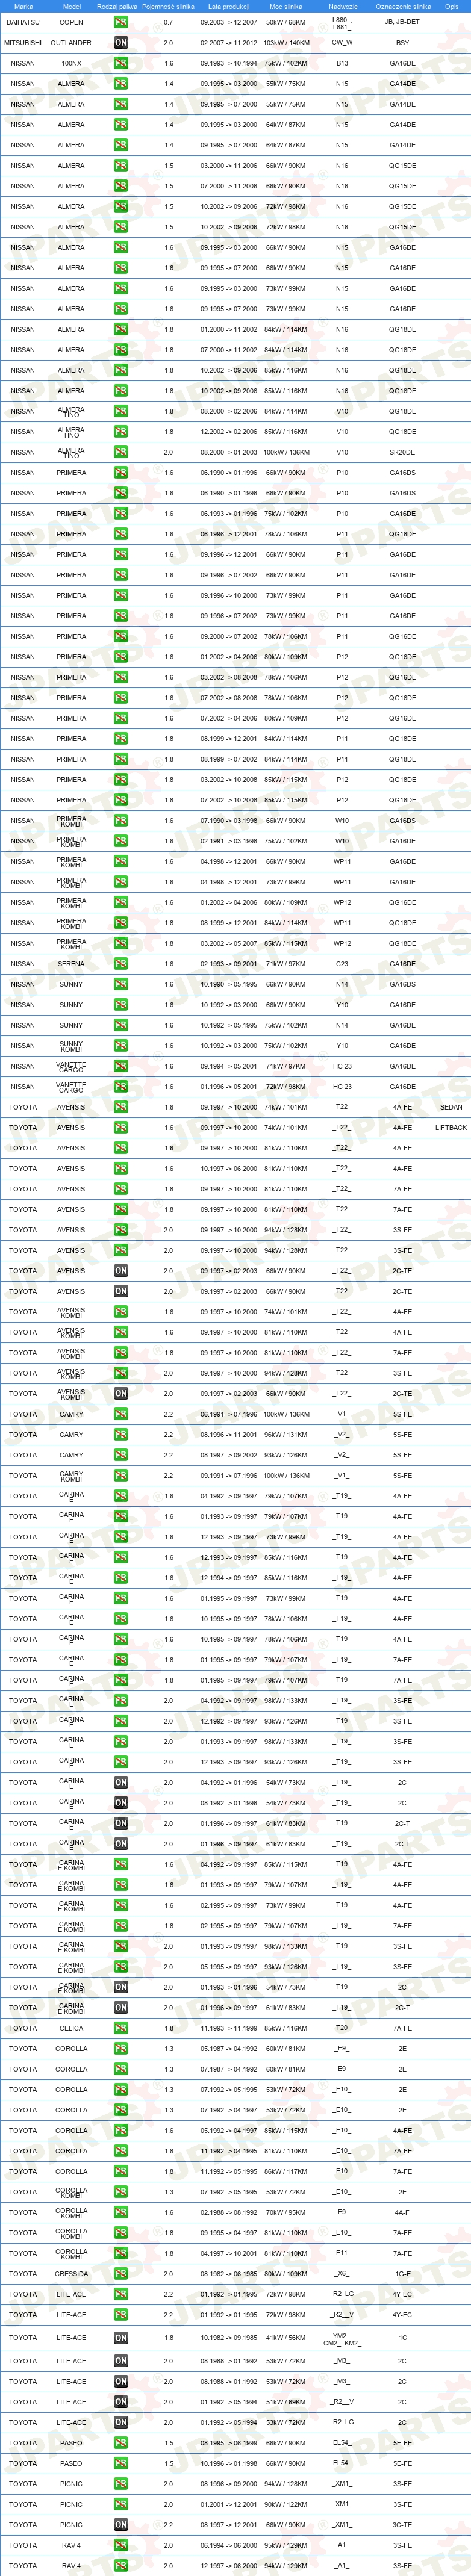Click the Moc silnika column header

(x=286, y=6)
